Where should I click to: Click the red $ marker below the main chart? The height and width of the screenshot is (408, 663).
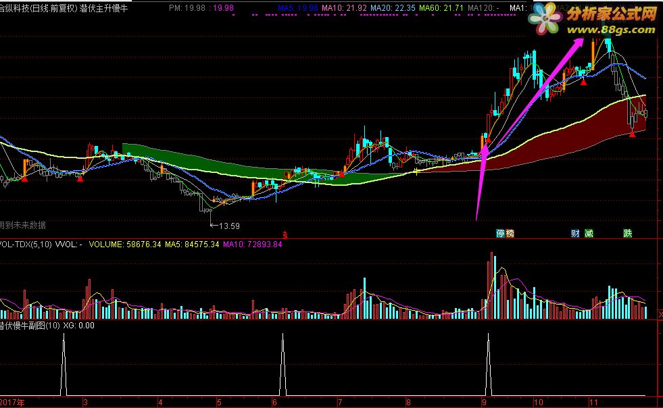[x=285, y=234]
